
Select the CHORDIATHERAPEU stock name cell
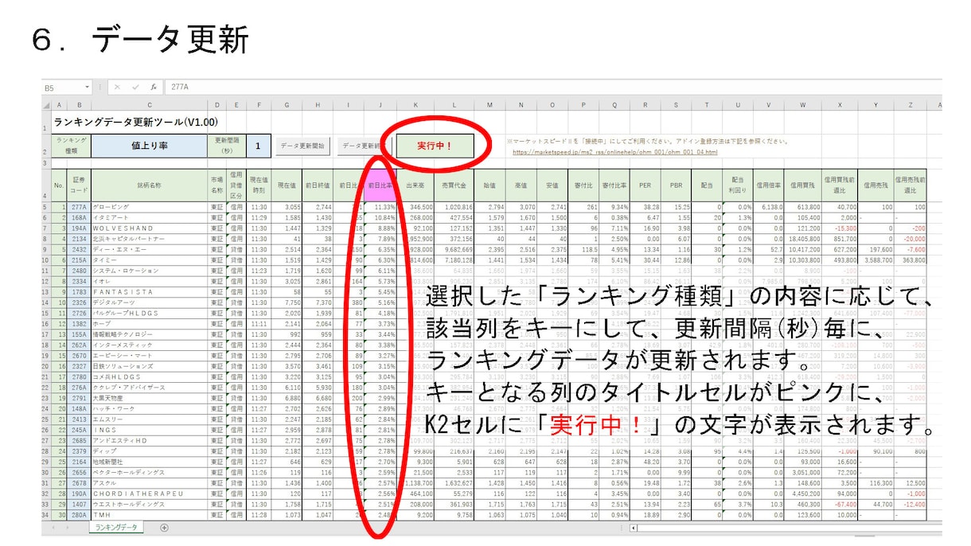(x=150, y=494)
